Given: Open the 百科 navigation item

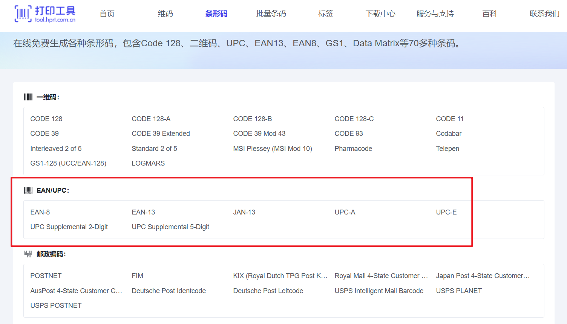Looking at the screenshot, I should (x=490, y=14).
